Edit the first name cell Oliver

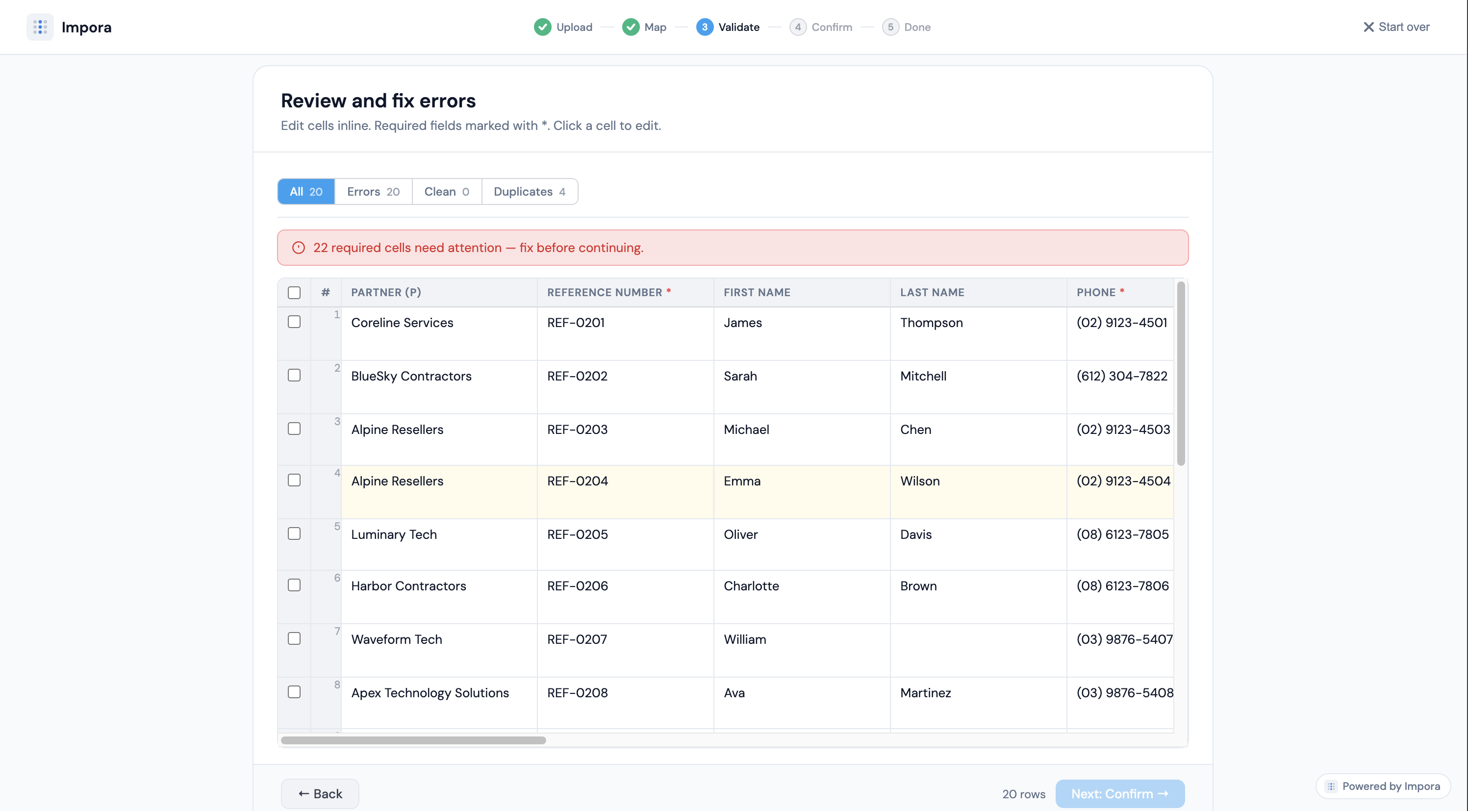(802, 544)
